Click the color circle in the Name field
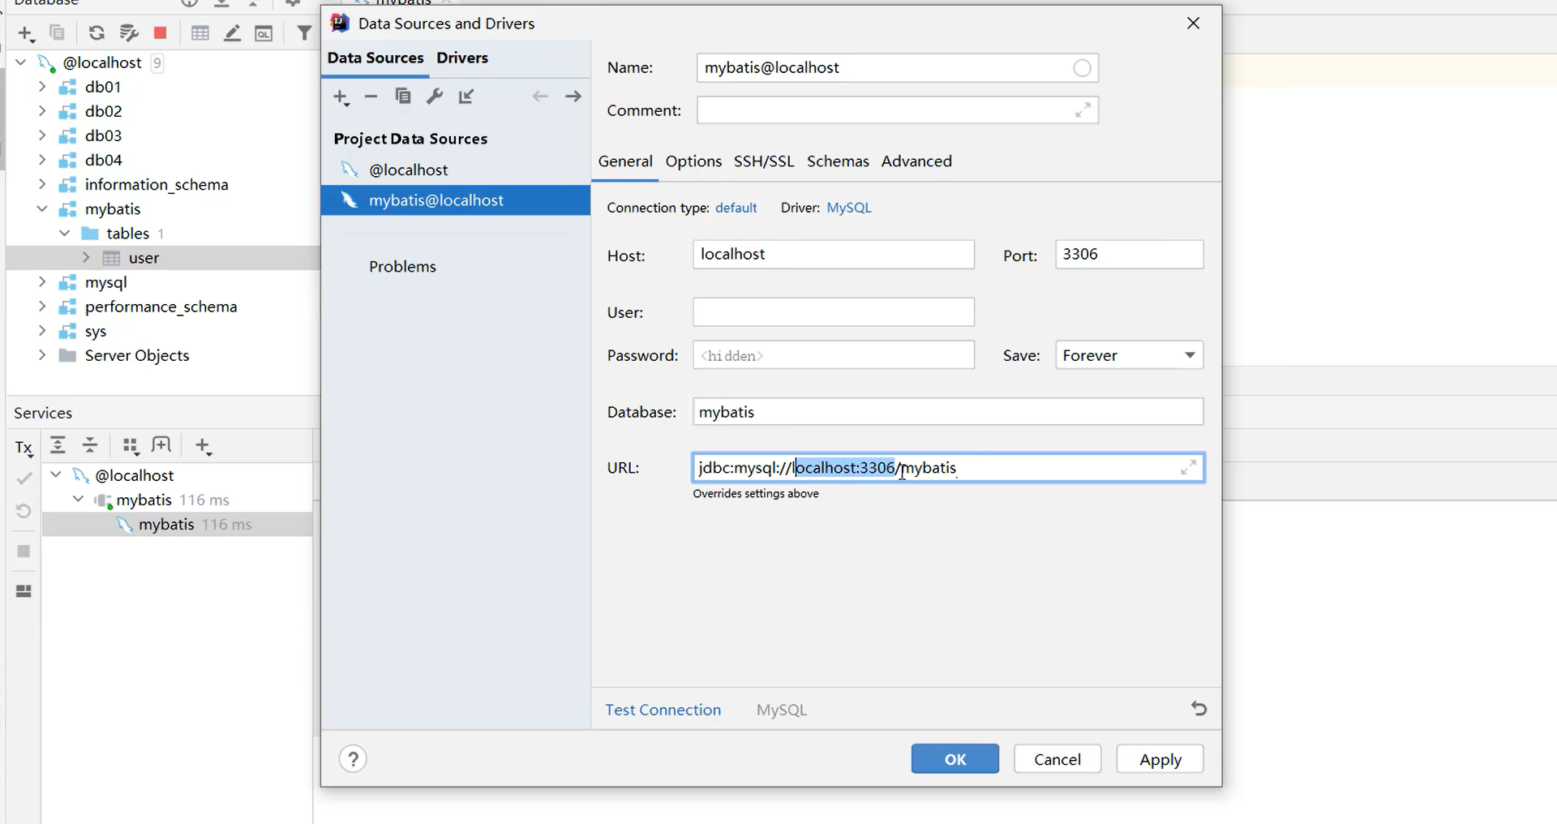This screenshot has height=824, width=1557. pos(1082,68)
